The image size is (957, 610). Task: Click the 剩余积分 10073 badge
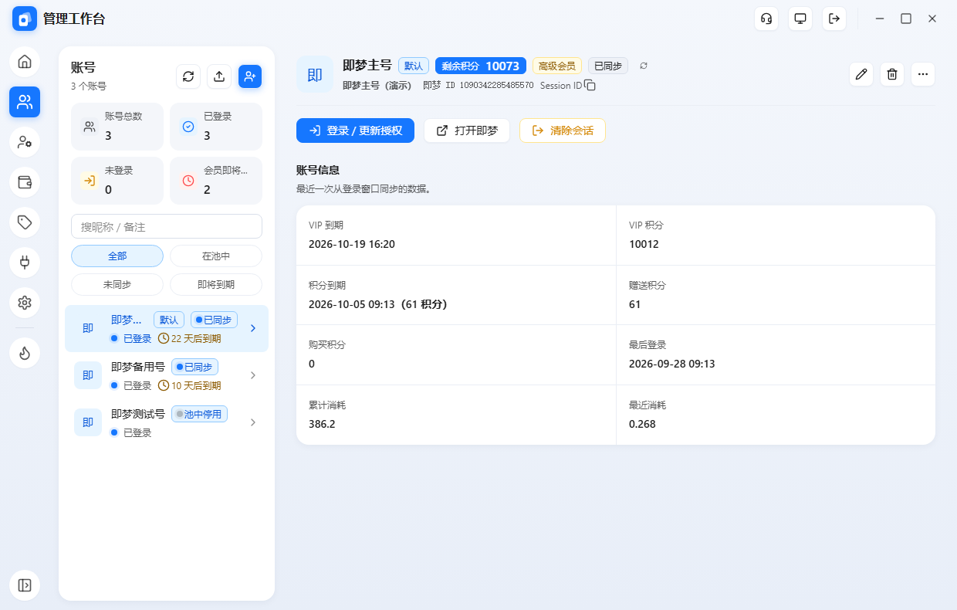pos(481,66)
